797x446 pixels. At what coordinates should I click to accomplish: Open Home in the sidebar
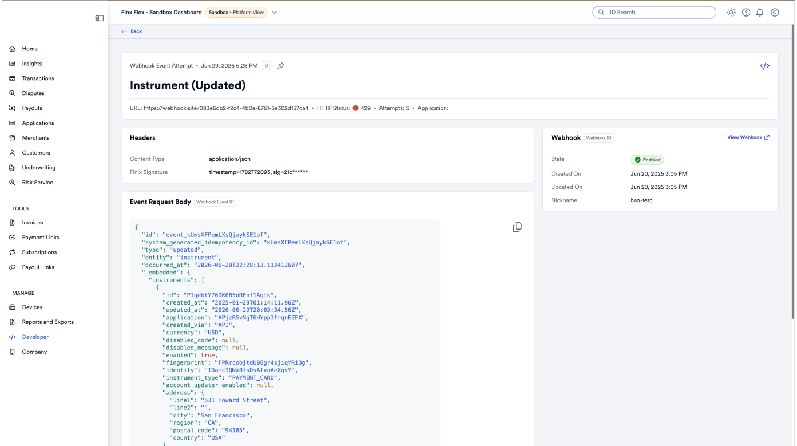[x=30, y=49]
